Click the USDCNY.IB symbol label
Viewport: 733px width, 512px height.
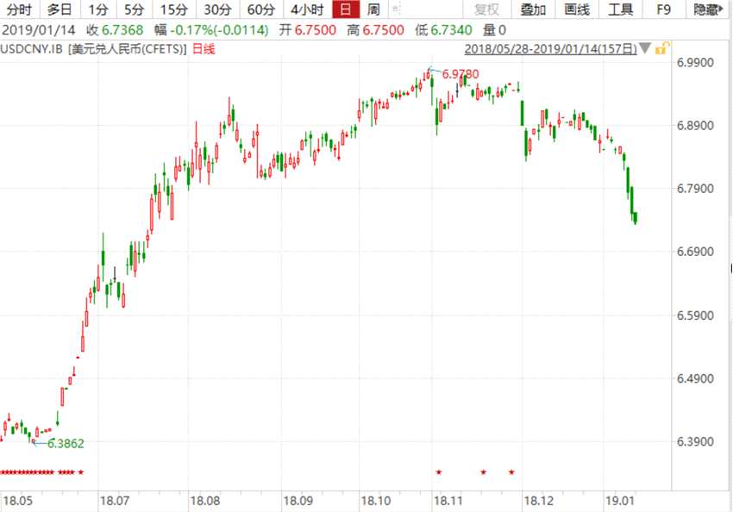[31, 49]
